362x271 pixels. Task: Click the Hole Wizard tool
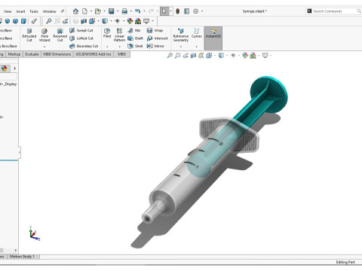click(x=44, y=35)
